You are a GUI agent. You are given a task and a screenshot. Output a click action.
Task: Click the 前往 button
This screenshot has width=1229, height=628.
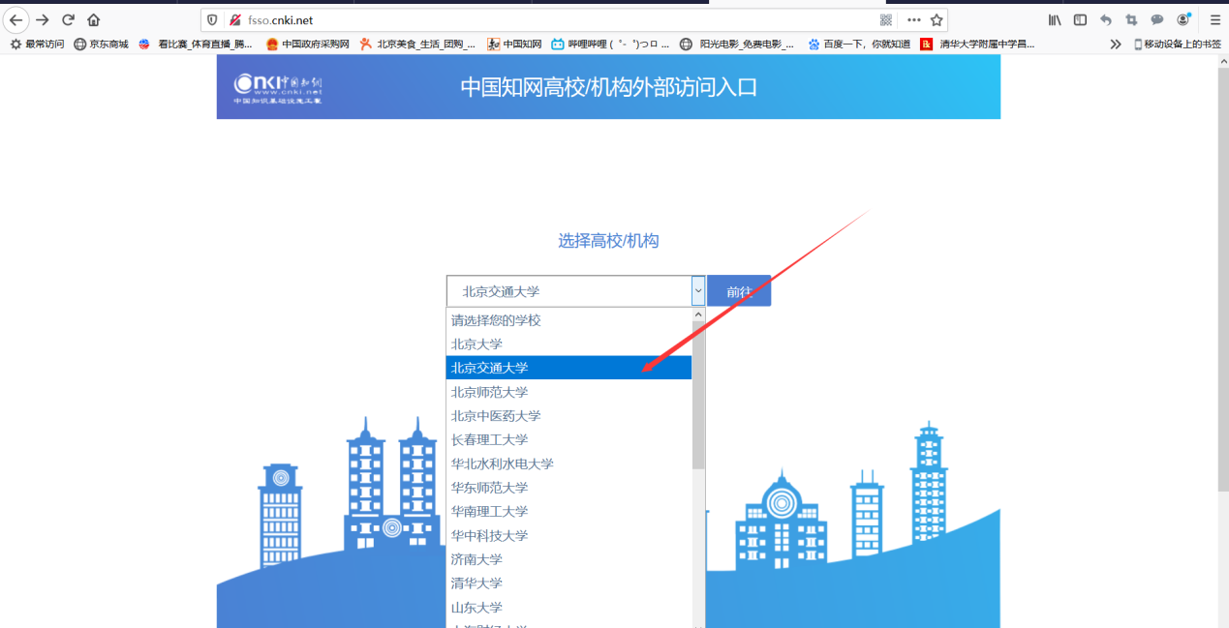click(739, 291)
